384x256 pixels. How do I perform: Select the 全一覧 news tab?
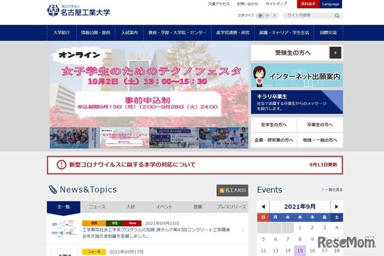click(64, 207)
